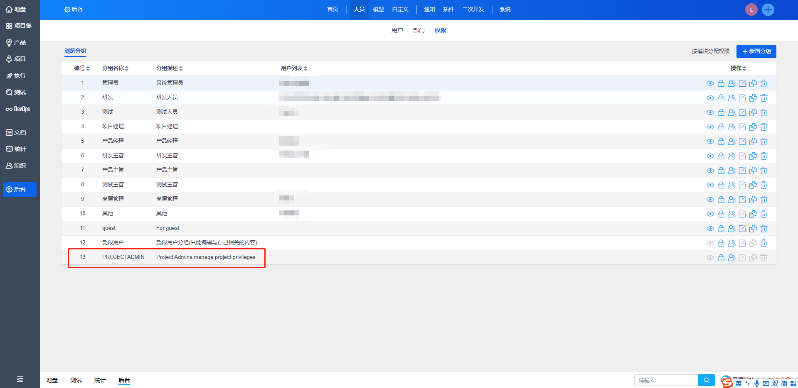The height and width of the screenshot is (388, 798).
Task: Sort the table by 操作 column
Action: [739, 68]
